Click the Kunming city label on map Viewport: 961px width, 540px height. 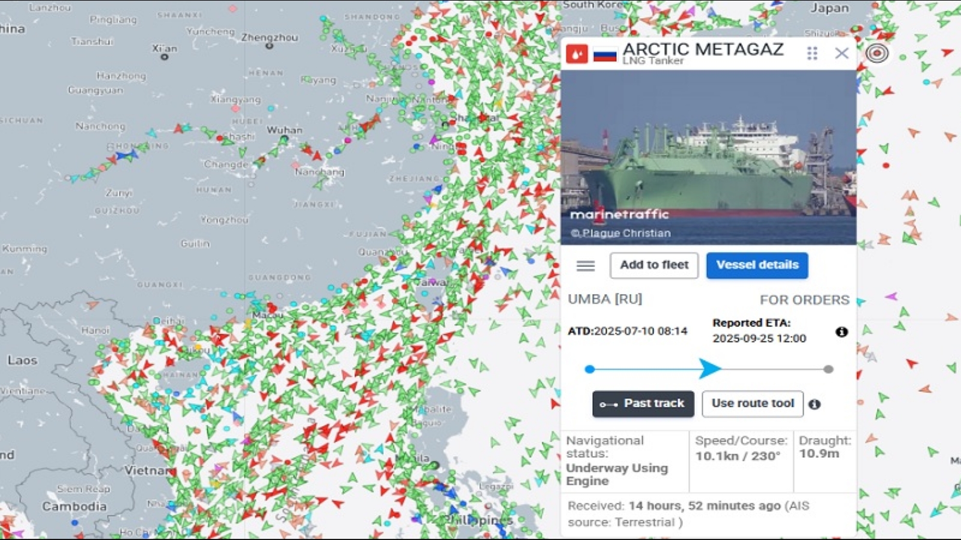[x=24, y=248]
